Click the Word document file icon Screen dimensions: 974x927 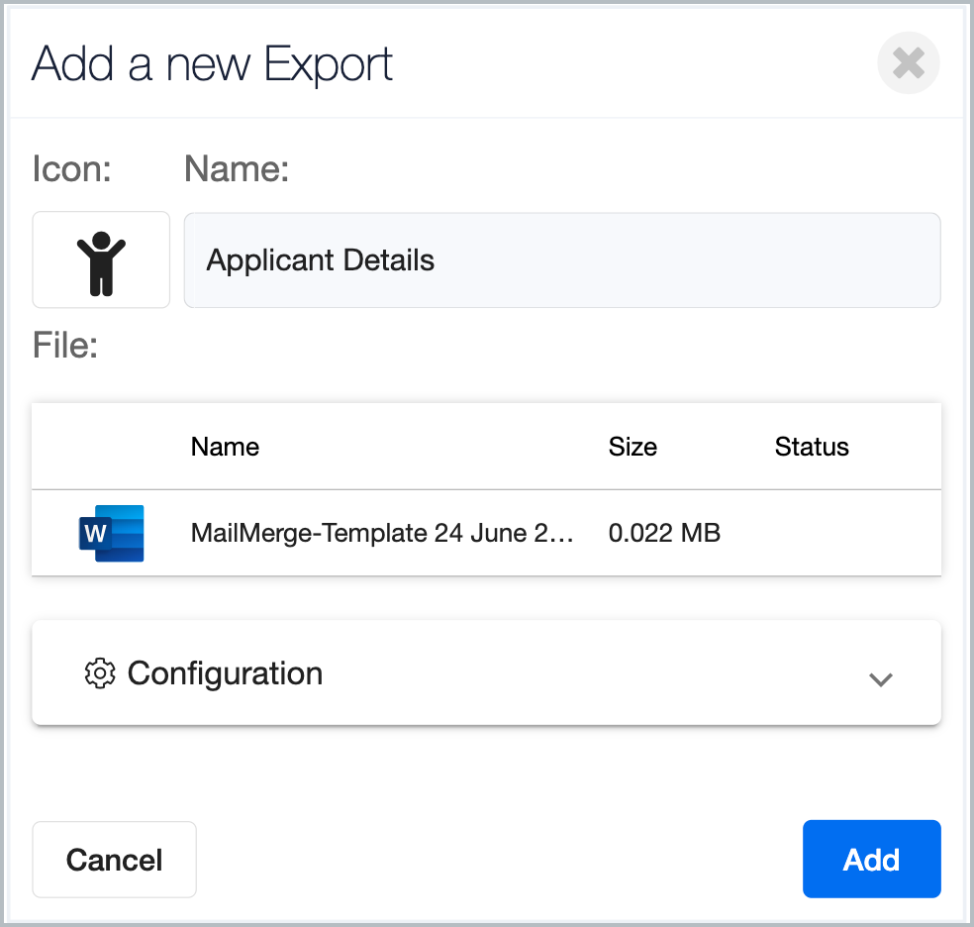click(x=111, y=533)
